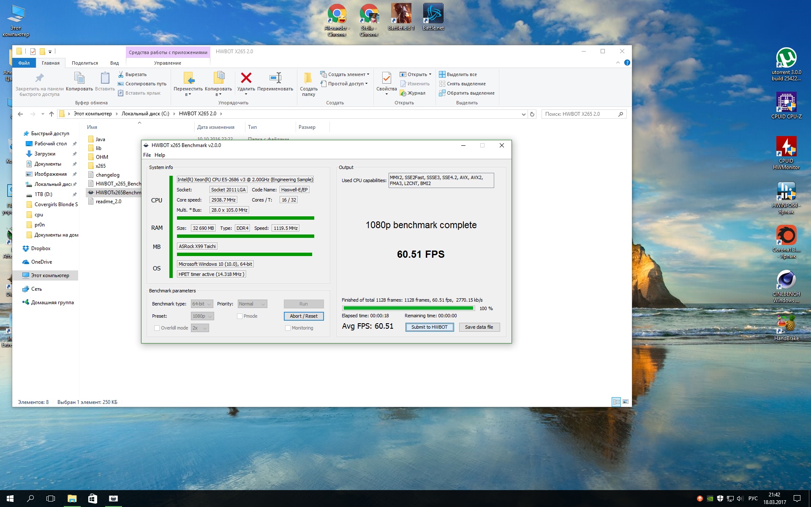This screenshot has height=507, width=811.
Task: Click Создать папку ribbon icon
Action: pos(308,84)
